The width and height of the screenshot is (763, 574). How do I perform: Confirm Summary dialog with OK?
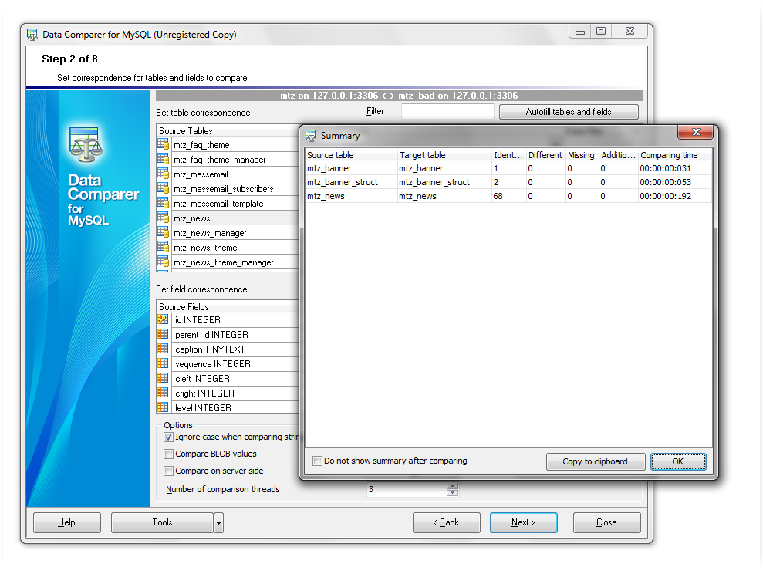tap(678, 461)
